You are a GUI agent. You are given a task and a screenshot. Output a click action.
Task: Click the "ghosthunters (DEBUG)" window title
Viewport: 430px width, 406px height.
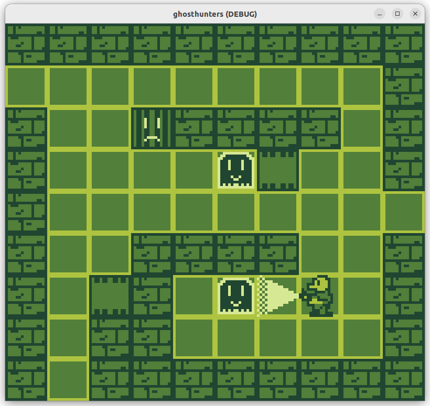(x=215, y=14)
